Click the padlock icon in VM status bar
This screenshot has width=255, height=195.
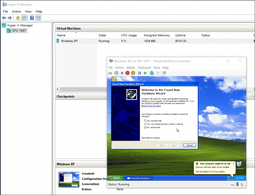pyautogui.click(x=242, y=184)
